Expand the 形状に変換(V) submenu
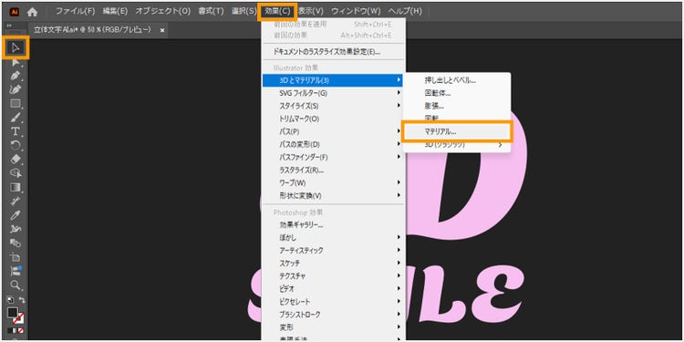Viewport: 684px width, 342px height. point(334,195)
